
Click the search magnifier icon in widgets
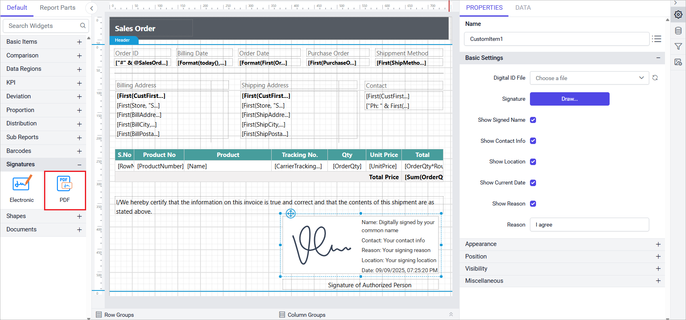pos(83,25)
